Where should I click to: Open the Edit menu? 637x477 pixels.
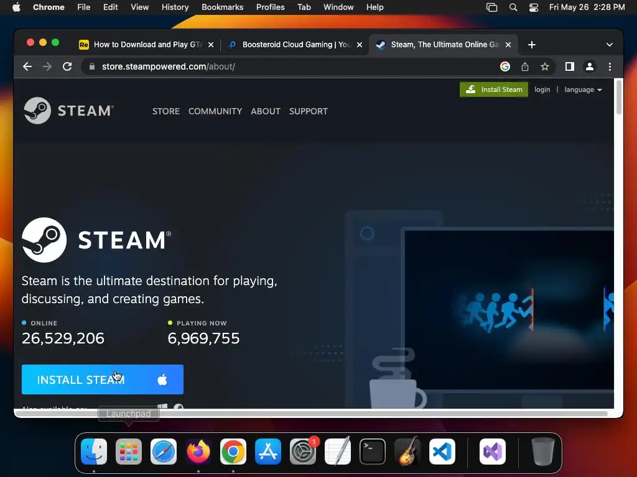tap(110, 7)
